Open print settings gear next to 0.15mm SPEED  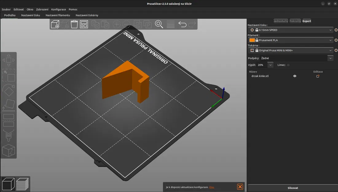336,30
